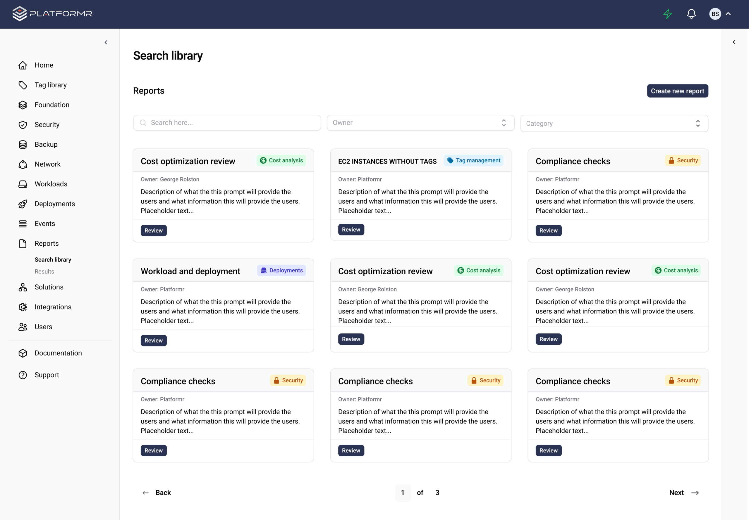Click the Create new report button
The image size is (749, 520).
677,91
